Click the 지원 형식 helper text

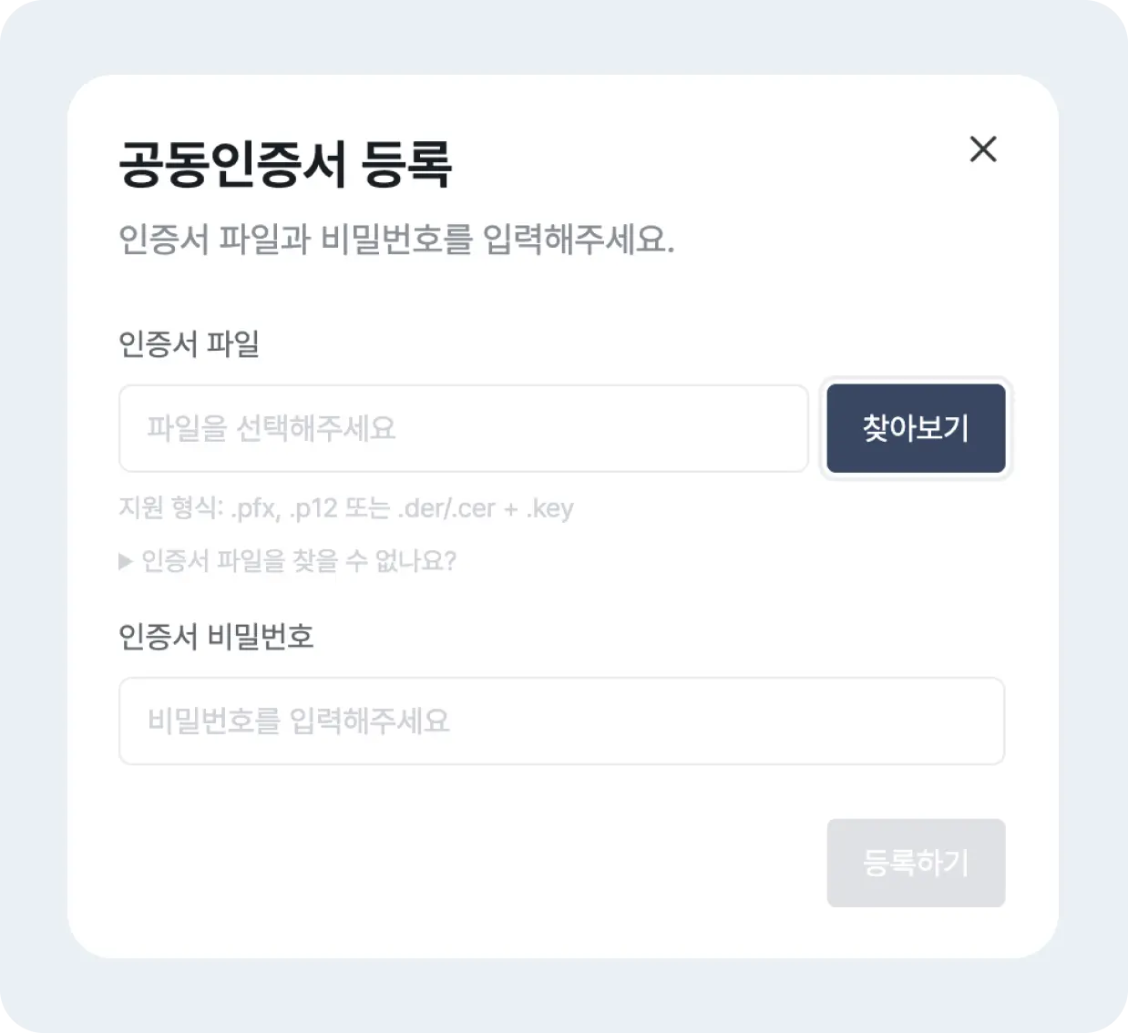(x=346, y=508)
